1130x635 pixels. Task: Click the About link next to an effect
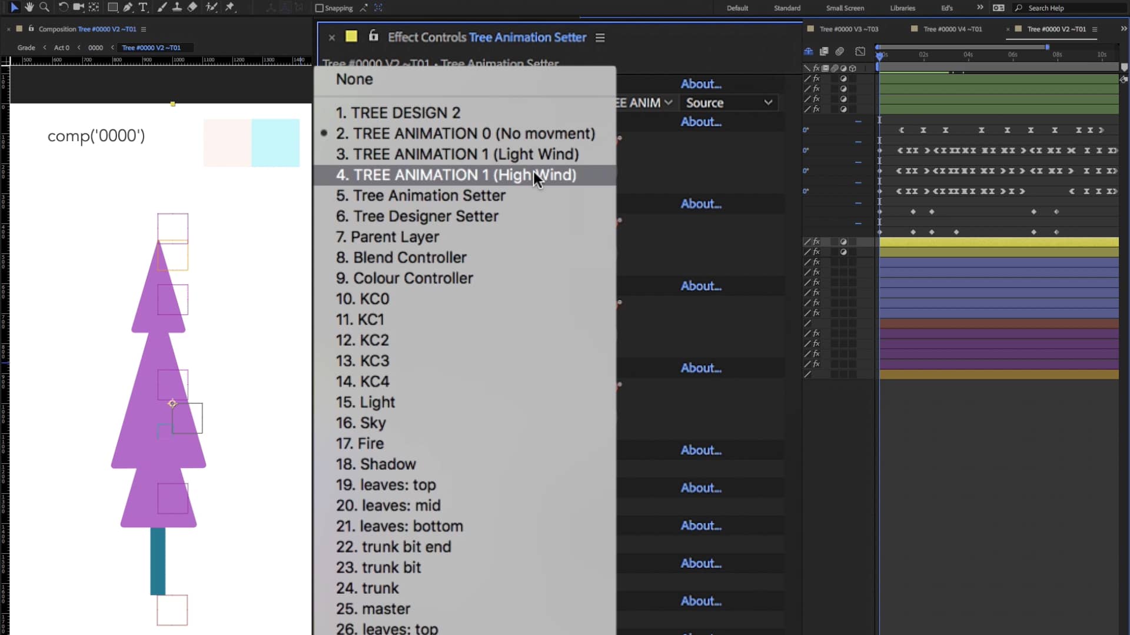coord(701,83)
